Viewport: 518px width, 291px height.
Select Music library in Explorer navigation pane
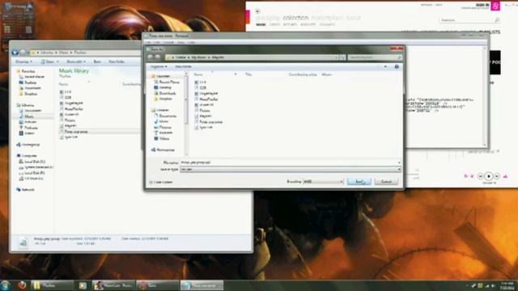[27, 116]
